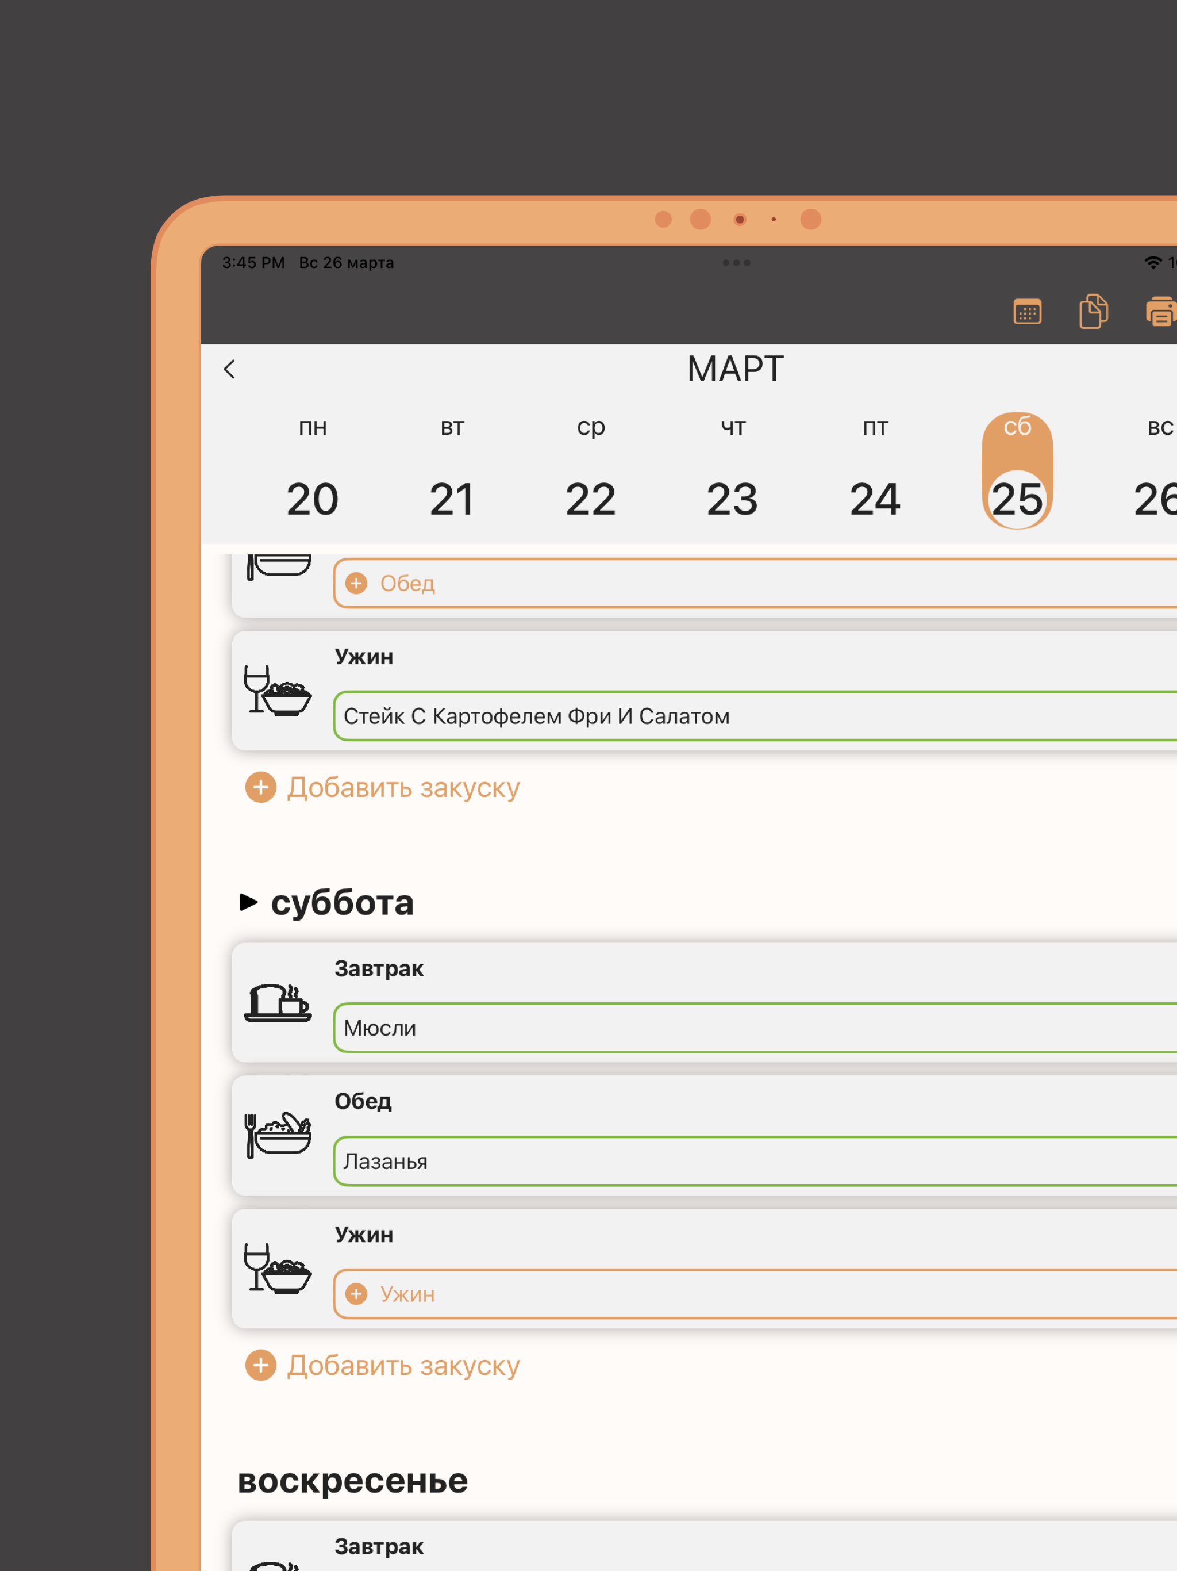Tap the Вс 26 марта date
1177x1571 pixels.
coord(347,263)
